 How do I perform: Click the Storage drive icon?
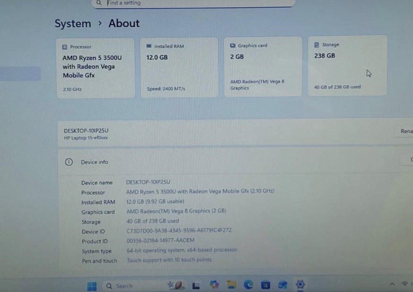click(317, 45)
